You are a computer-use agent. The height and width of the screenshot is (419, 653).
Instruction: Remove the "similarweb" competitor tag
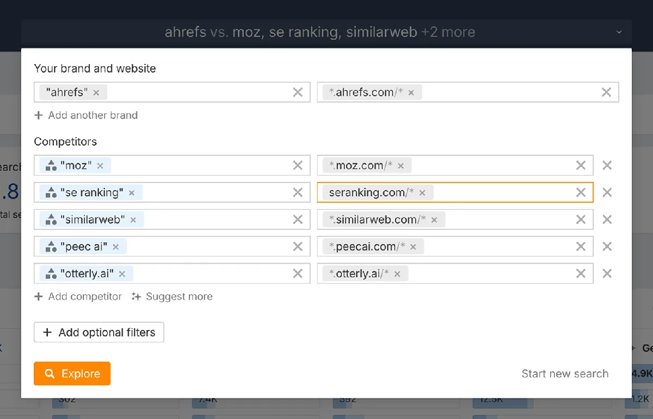(133, 220)
